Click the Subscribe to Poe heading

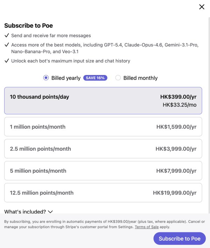(28, 25)
